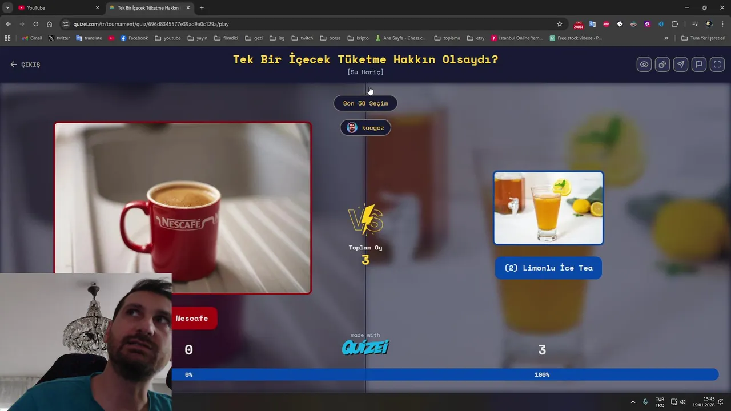The height and width of the screenshot is (411, 731).
Task: Close the YouTube tab
Action: point(97,8)
